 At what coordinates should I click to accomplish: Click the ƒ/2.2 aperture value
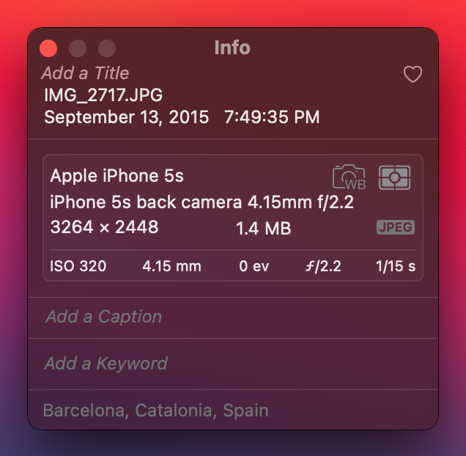pos(323,266)
